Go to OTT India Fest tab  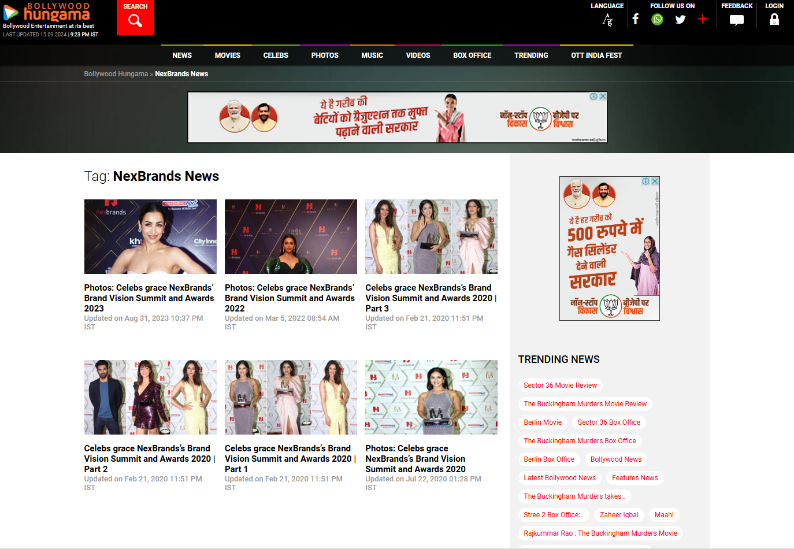coord(596,55)
